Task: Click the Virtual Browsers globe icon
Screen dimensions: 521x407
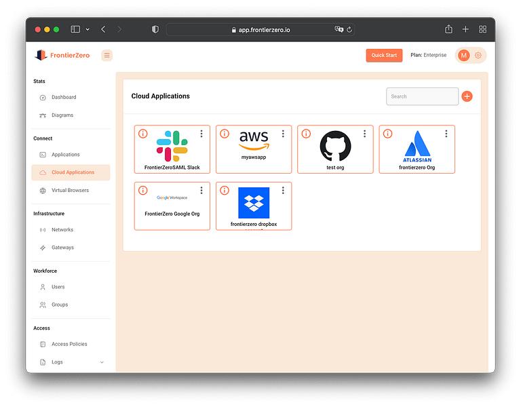Action: click(43, 191)
